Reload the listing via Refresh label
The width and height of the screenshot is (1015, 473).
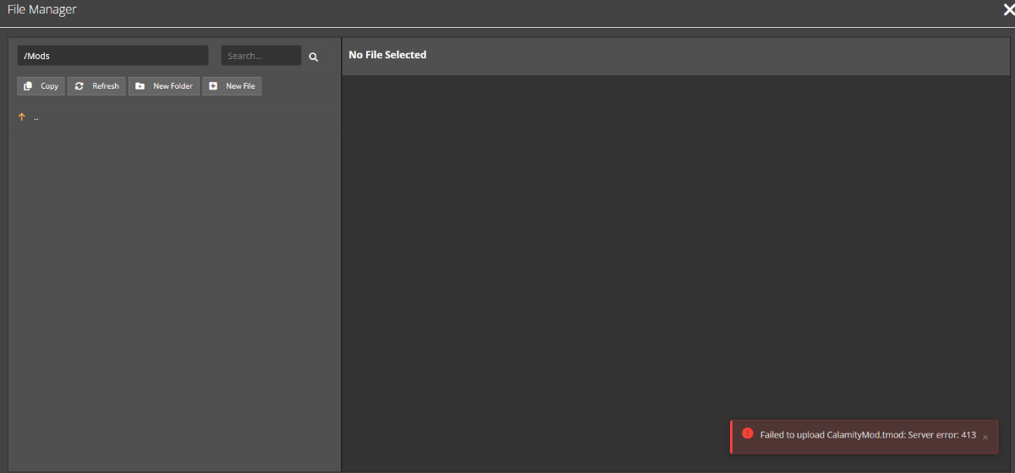coord(106,86)
